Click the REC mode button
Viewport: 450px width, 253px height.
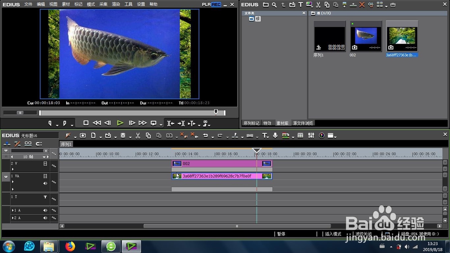[216, 5]
